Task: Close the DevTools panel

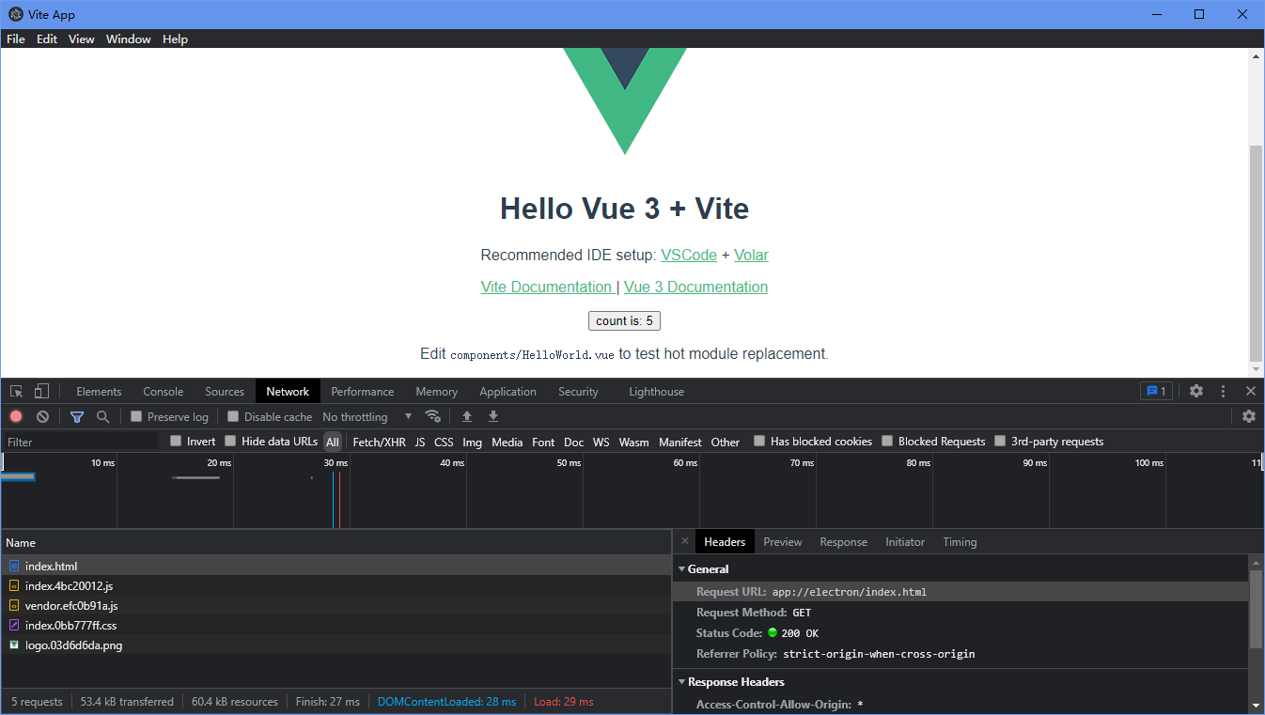Action: pyautogui.click(x=1251, y=391)
